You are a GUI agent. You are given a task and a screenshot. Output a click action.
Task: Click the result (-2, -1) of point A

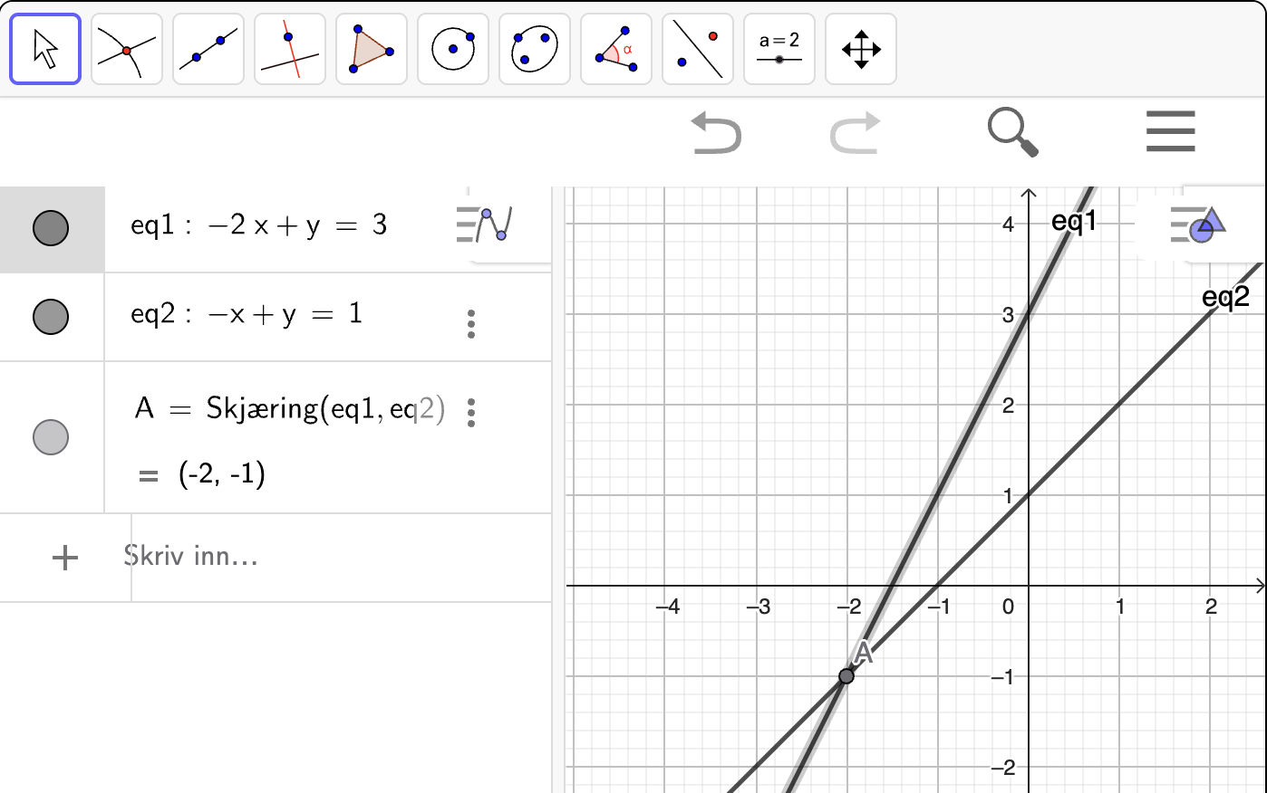click(222, 473)
